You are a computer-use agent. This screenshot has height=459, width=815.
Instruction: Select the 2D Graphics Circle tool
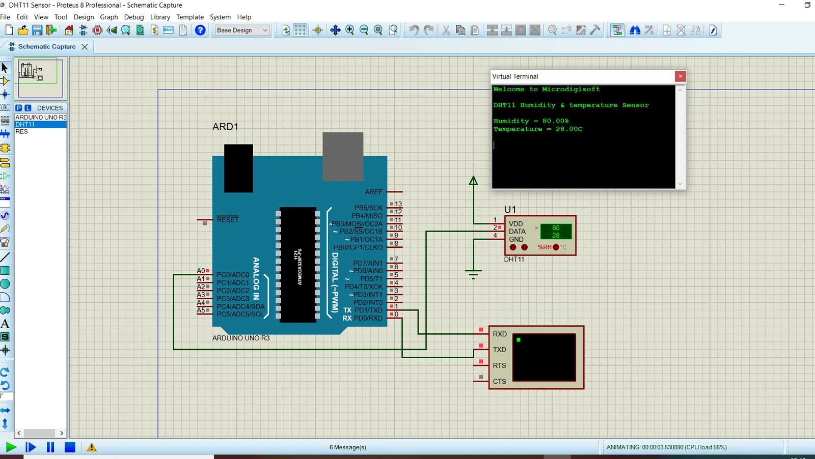[5, 283]
